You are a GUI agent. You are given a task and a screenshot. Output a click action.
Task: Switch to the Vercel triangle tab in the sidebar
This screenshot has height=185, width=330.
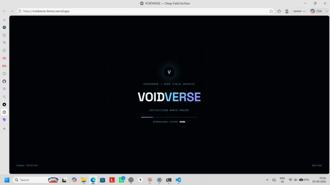[4, 105]
